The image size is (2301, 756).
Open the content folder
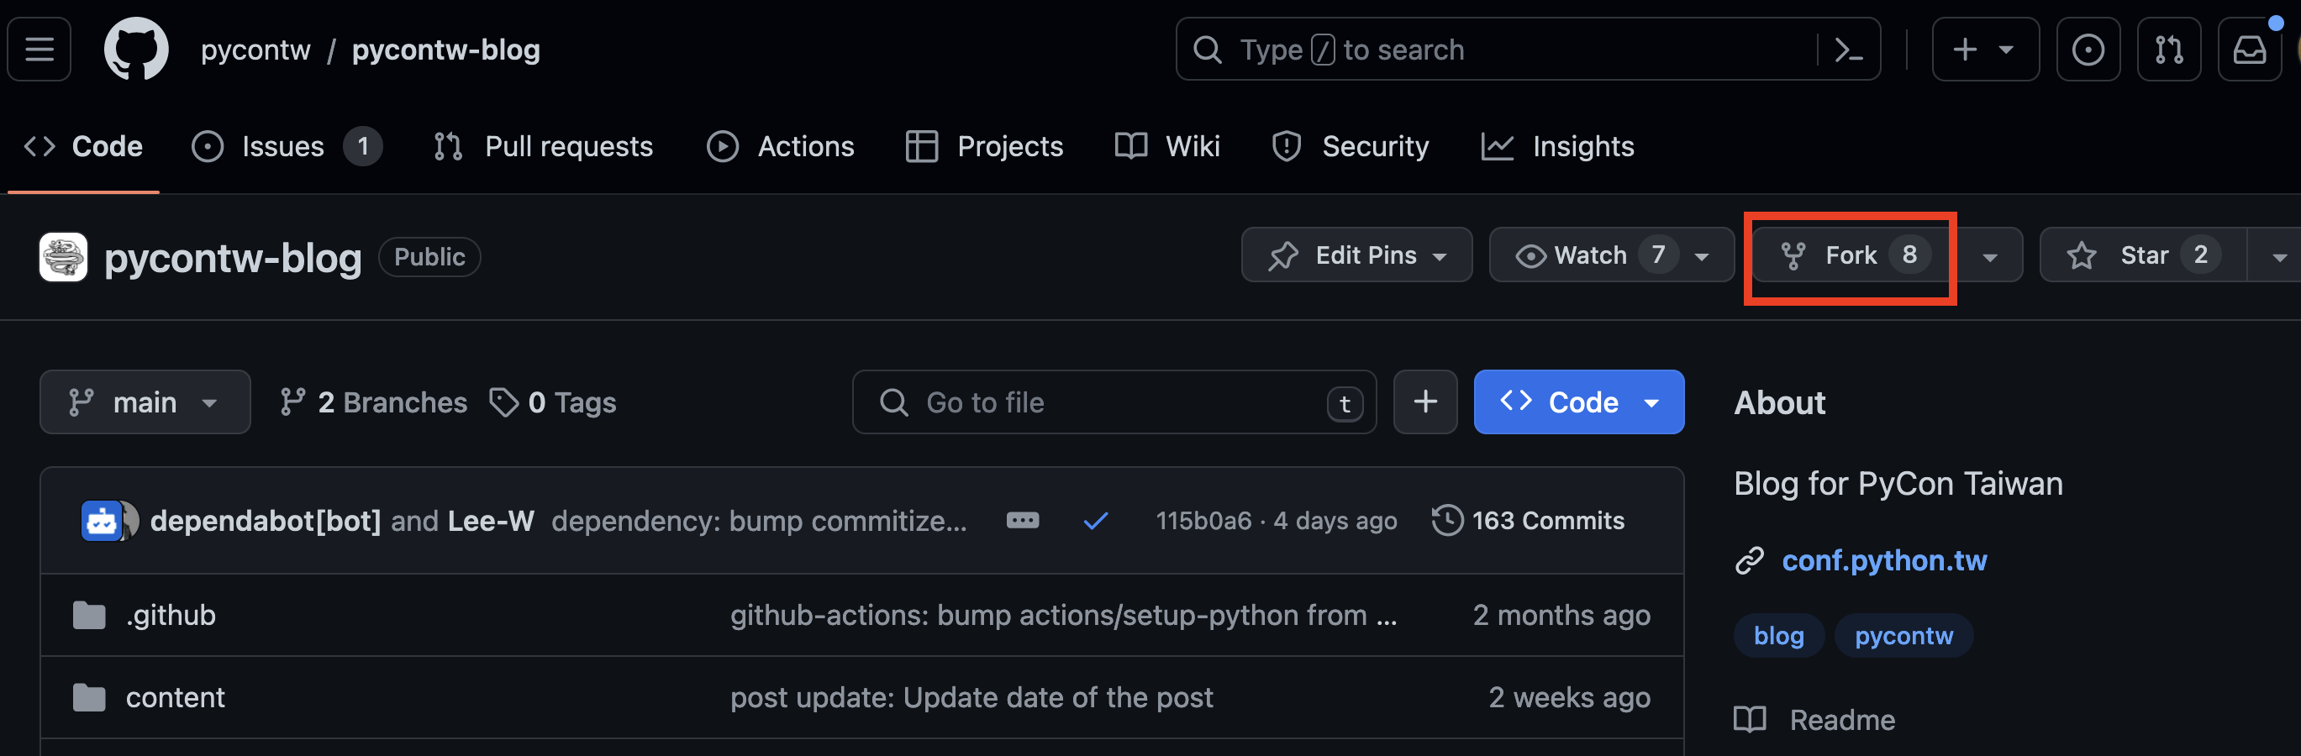[175, 697]
